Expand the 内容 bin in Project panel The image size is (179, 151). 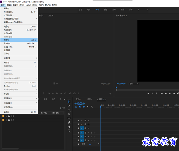pos(6,120)
